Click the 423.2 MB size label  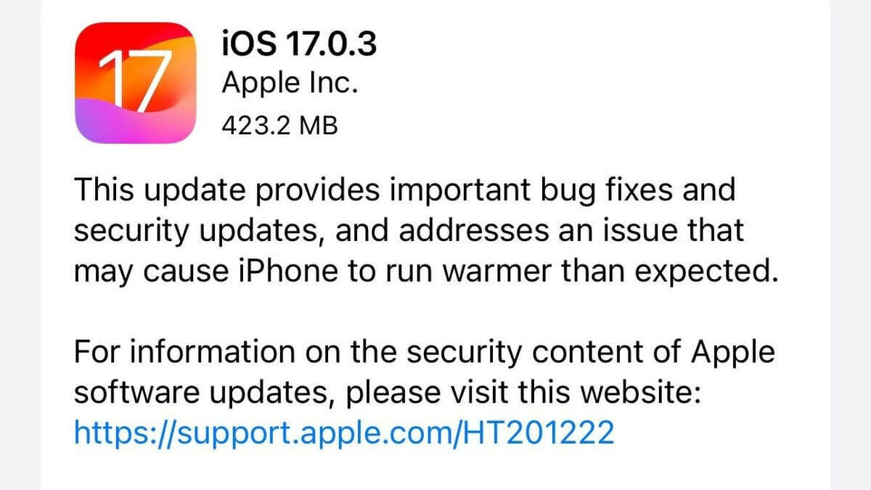(279, 126)
